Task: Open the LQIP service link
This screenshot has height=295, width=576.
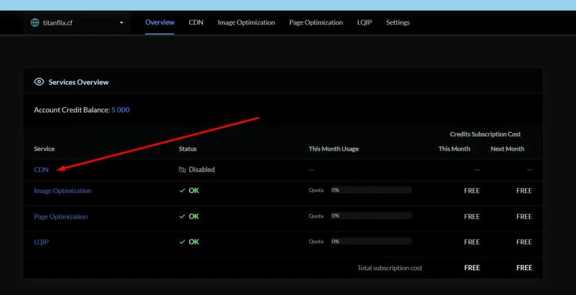Action: (x=42, y=242)
